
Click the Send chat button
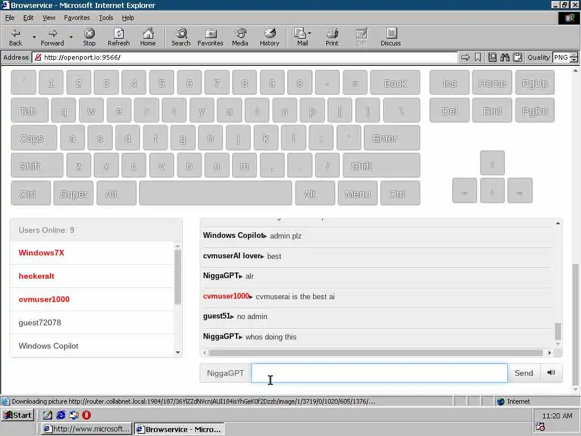(x=524, y=373)
